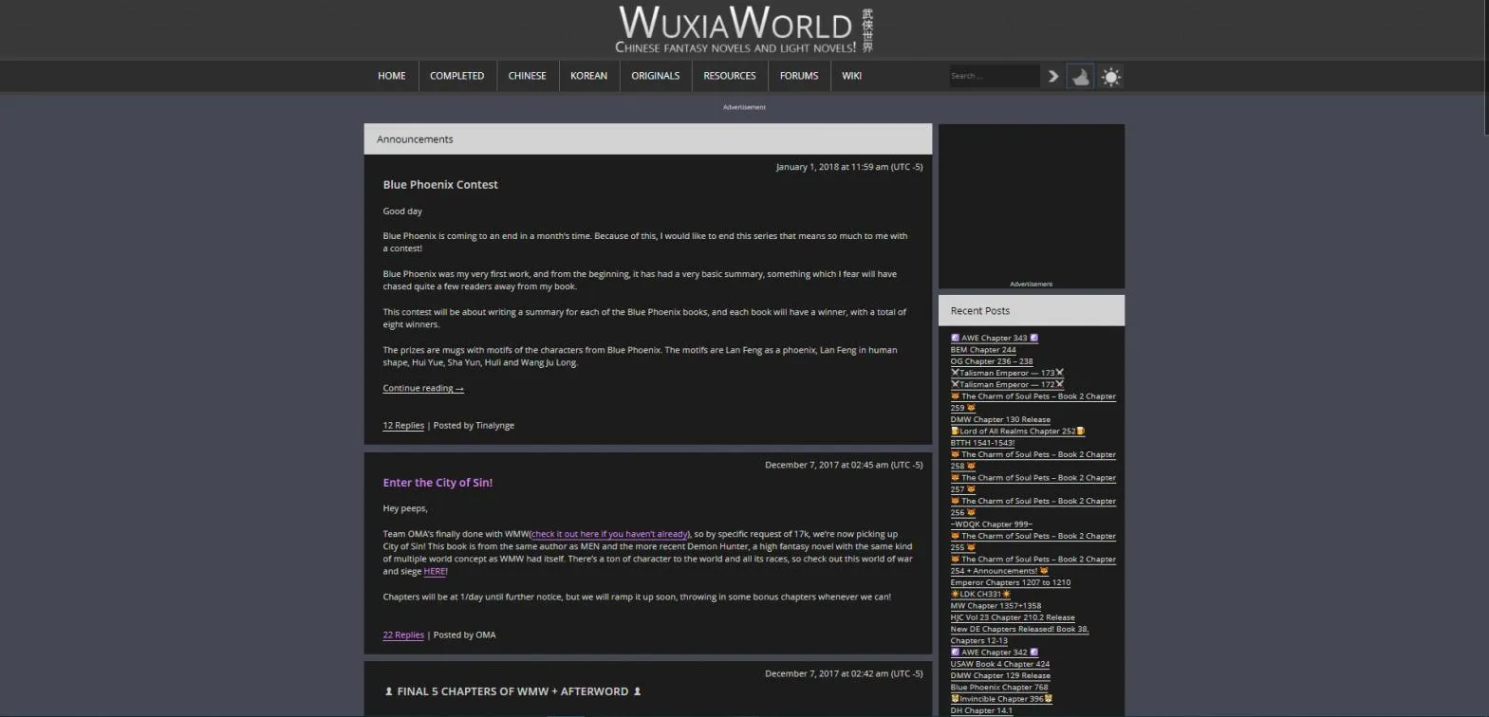Open WDQK Chapter 999 post
The height and width of the screenshot is (717, 1489).
(991, 524)
